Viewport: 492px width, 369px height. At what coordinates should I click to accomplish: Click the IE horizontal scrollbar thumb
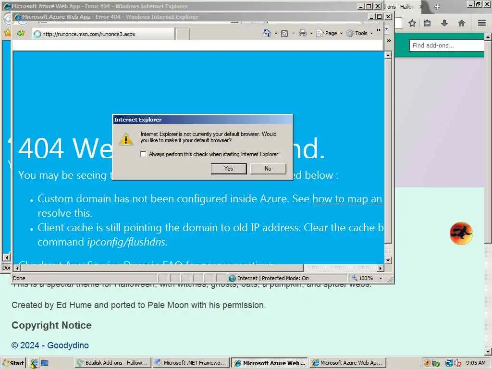pos(162,268)
